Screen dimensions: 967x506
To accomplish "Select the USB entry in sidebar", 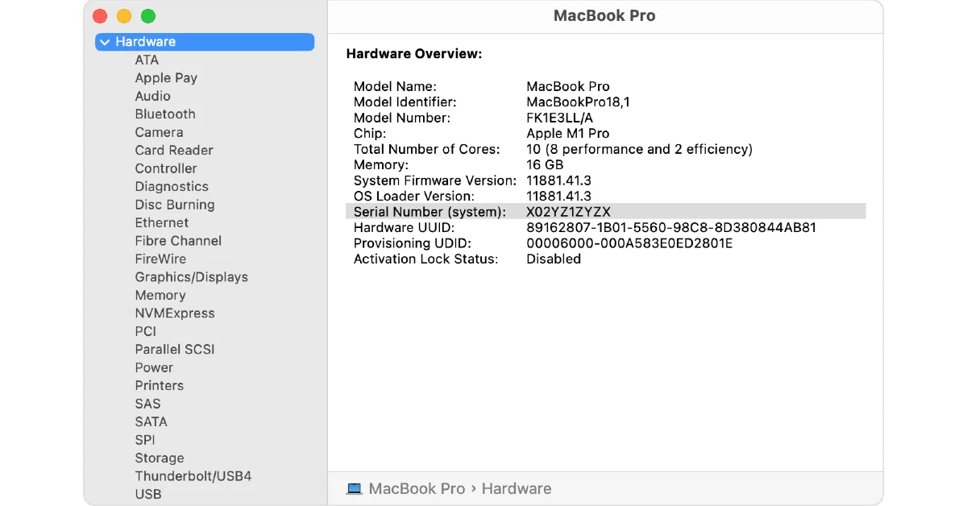I will click(148, 494).
